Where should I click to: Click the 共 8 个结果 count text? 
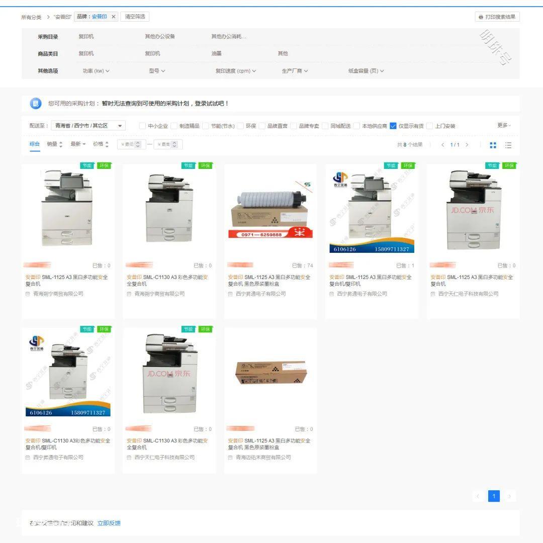(x=410, y=145)
